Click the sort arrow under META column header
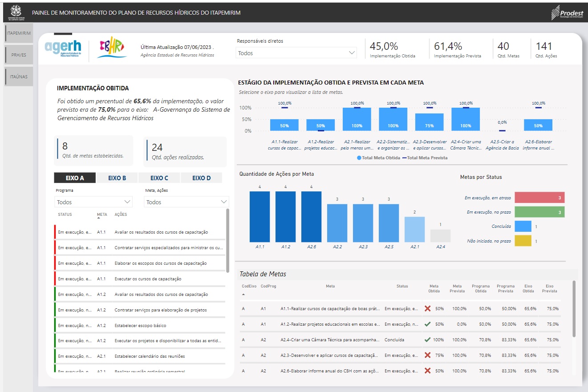The height and width of the screenshot is (392, 588). pos(99,218)
